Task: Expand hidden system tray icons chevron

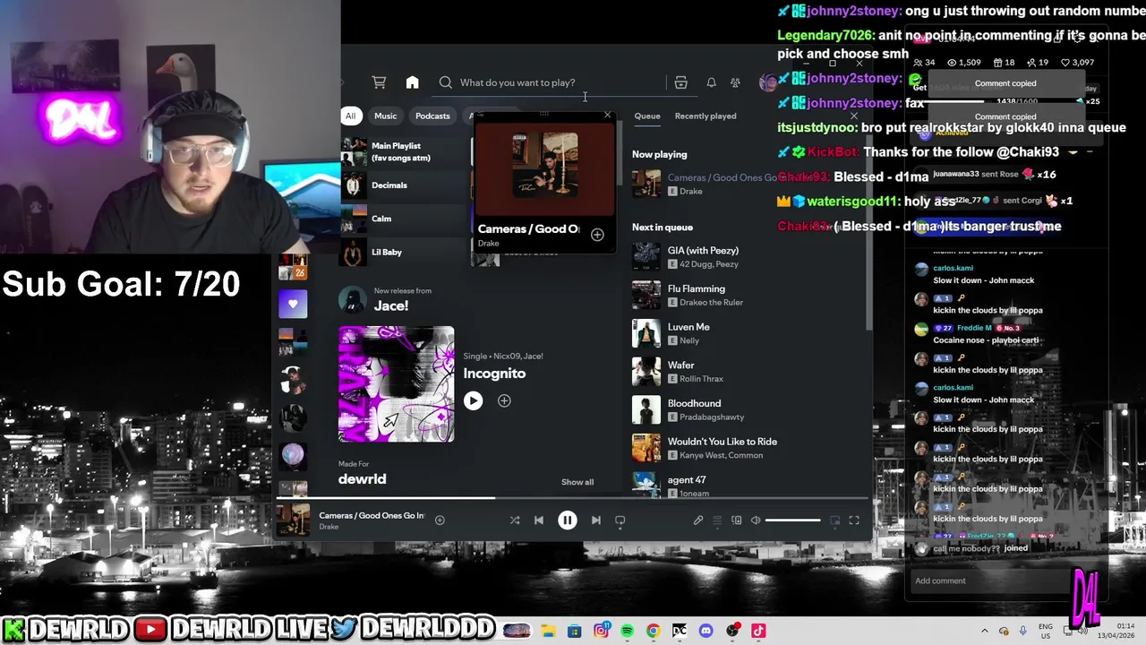Action: tap(985, 631)
